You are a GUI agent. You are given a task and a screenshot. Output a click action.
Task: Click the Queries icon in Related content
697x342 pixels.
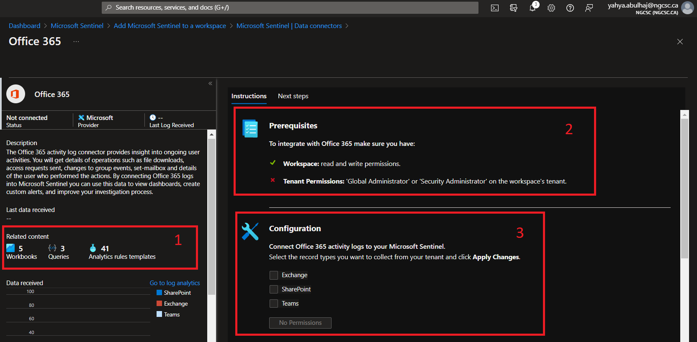52,248
